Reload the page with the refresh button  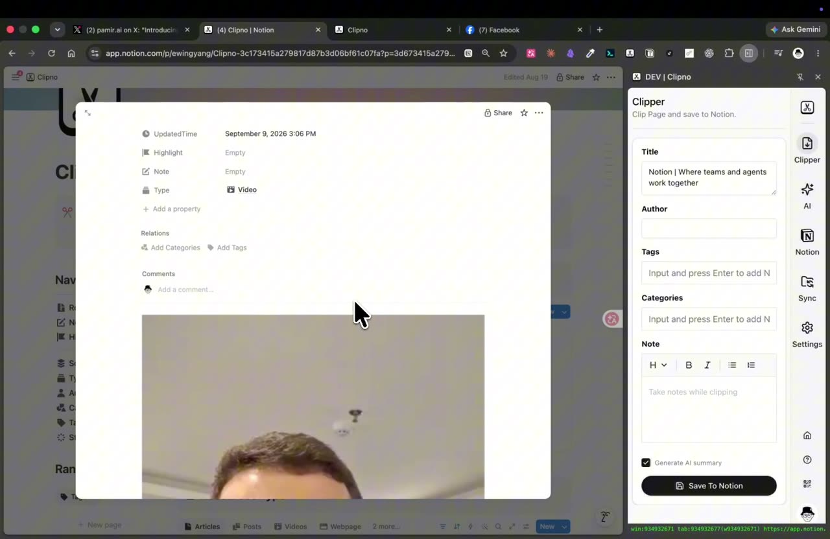(51, 53)
